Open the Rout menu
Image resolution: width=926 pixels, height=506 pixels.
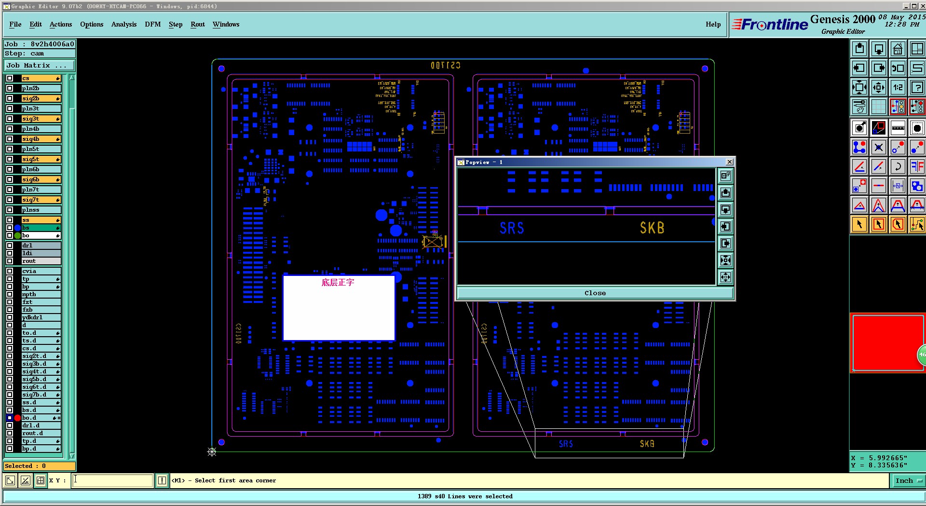click(198, 24)
